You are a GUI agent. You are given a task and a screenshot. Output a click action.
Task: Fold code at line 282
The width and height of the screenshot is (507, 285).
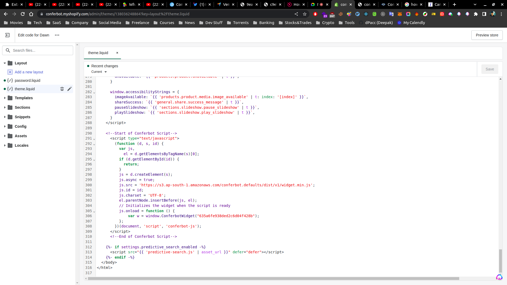click(94, 93)
